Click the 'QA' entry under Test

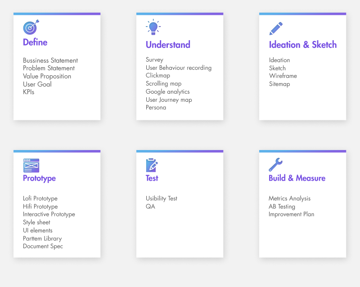[150, 206]
